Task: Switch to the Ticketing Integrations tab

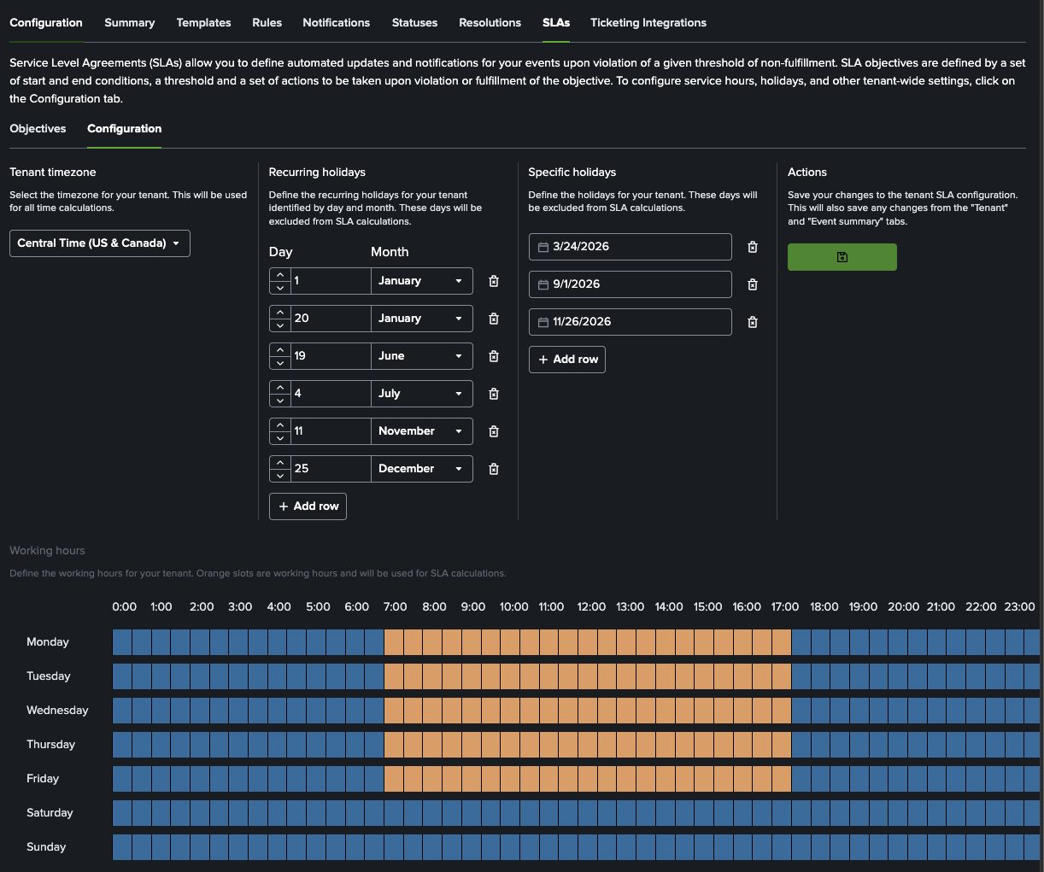Action: (648, 23)
